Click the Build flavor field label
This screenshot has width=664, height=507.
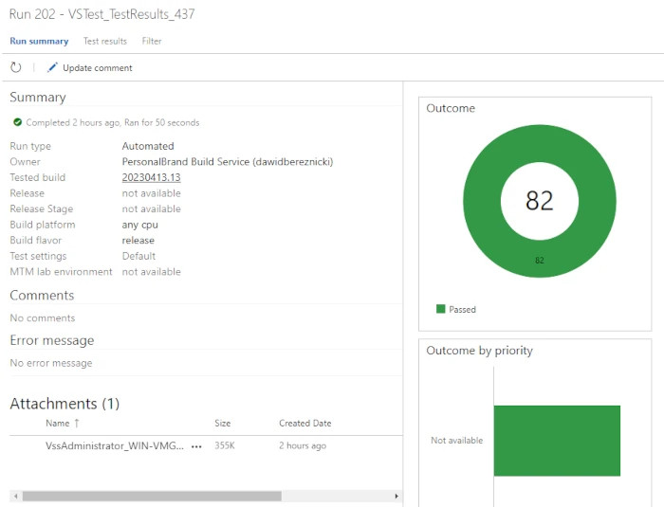(36, 241)
